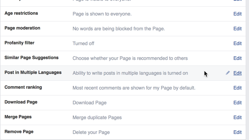Click 'No words are being blocked' description
This screenshot has width=249, height=140.
pyautogui.click(x=119, y=29)
